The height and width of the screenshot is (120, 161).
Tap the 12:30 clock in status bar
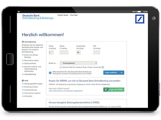pos(145,12)
